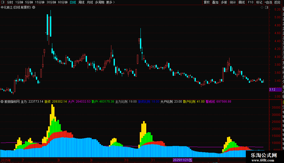Switch to 日线 daily chart
The width and height of the screenshot is (284, 163).
click(x=73, y=2)
